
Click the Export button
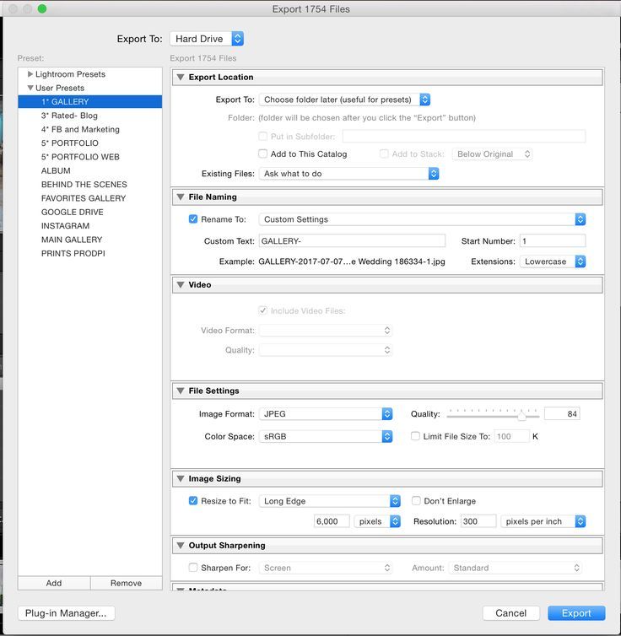click(x=576, y=613)
